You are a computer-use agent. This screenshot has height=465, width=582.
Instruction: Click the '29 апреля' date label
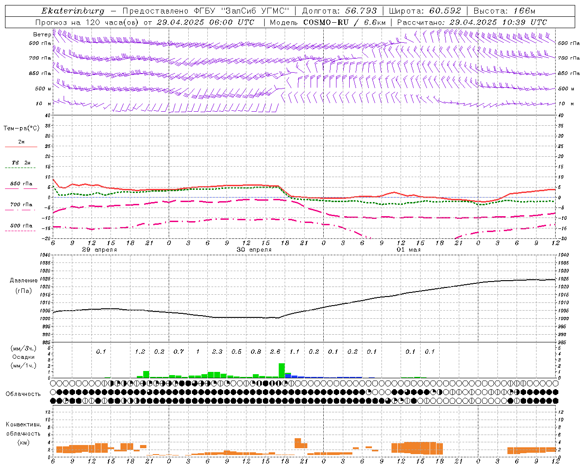pos(99,250)
